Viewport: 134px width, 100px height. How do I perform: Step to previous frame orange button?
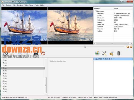tap(128, 47)
